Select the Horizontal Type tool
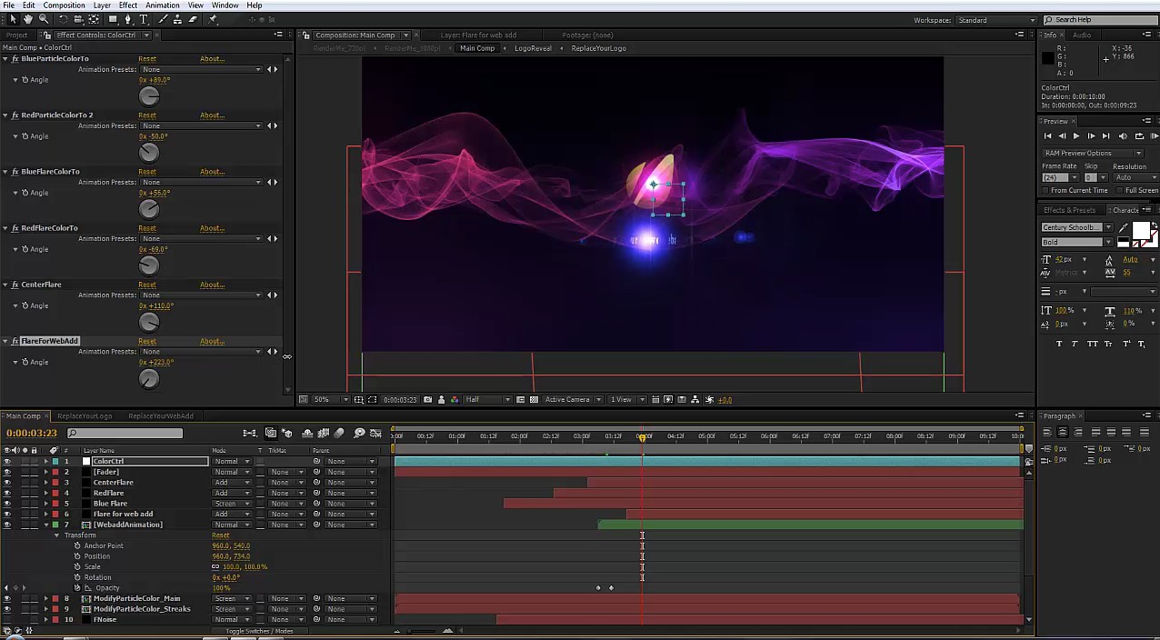The height and width of the screenshot is (640, 1160). tap(144, 19)
